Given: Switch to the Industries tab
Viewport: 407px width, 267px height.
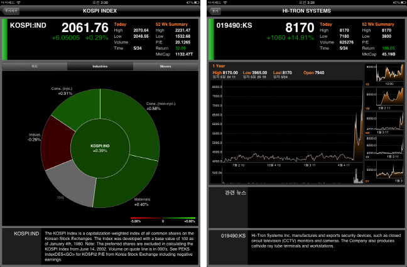Looking at the screenshot, I should (100, 66).
